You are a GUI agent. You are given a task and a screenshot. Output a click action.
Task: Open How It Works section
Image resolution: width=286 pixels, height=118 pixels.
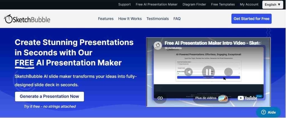coord(130,19)
